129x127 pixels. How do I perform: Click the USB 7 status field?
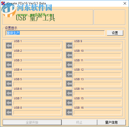(x=37, y=103)
